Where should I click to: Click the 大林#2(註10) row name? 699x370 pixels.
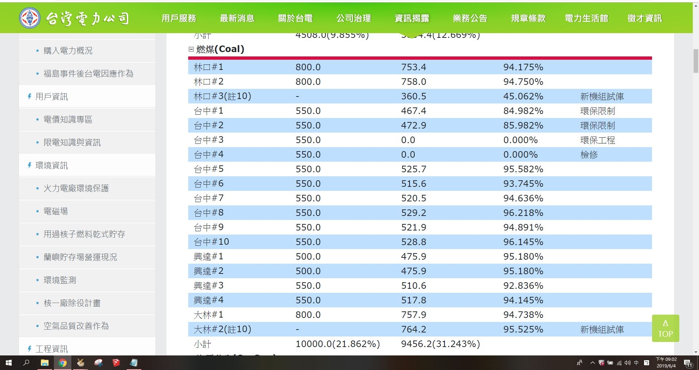coord(222,329)
